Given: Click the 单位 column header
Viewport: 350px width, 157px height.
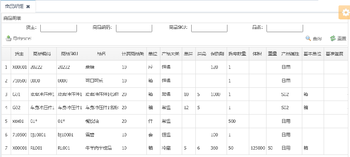Looking at the screenshot, I should (x=153, y=54).
